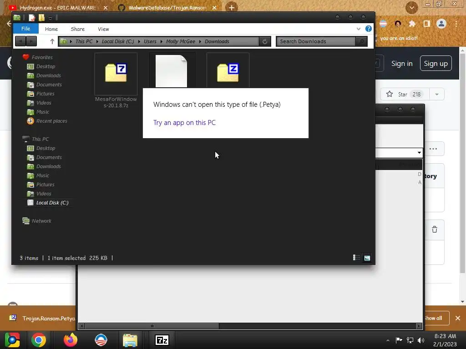Open system tray volume icon

[x=421, y=340]
